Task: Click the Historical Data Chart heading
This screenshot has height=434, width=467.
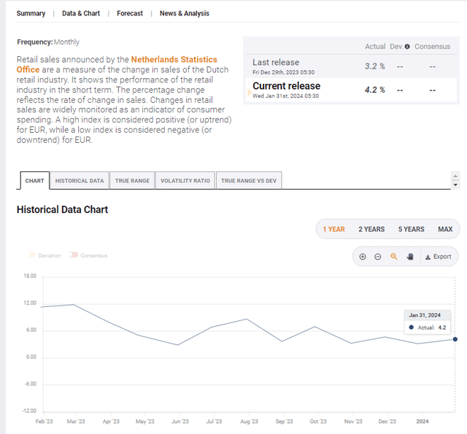Action: pos(62,209)
